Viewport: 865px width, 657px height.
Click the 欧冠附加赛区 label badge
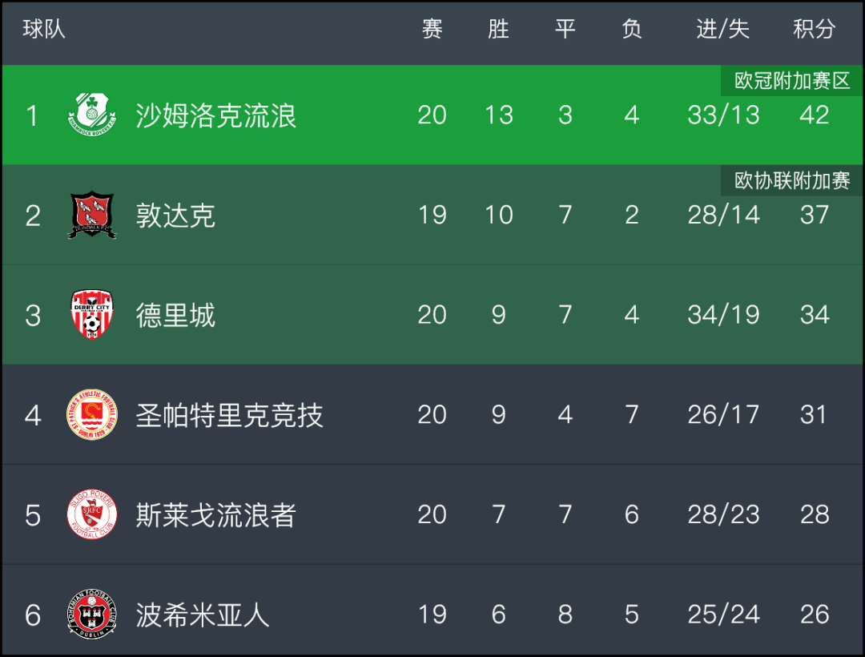[x=791, y=81]
